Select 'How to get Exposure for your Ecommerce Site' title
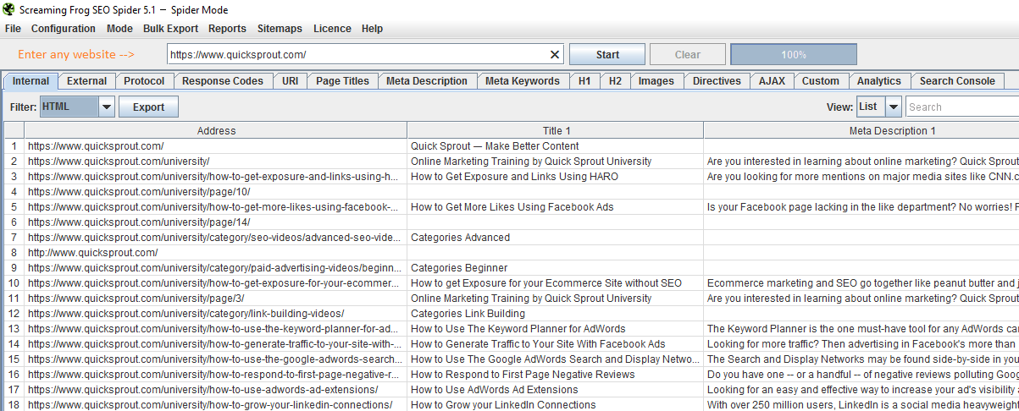This screenshot has width=1019, height=411. (x=556, y=283)
